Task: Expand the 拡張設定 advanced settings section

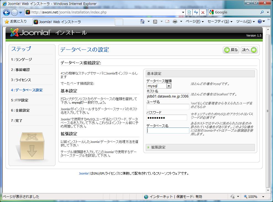Action: point(200,147)
